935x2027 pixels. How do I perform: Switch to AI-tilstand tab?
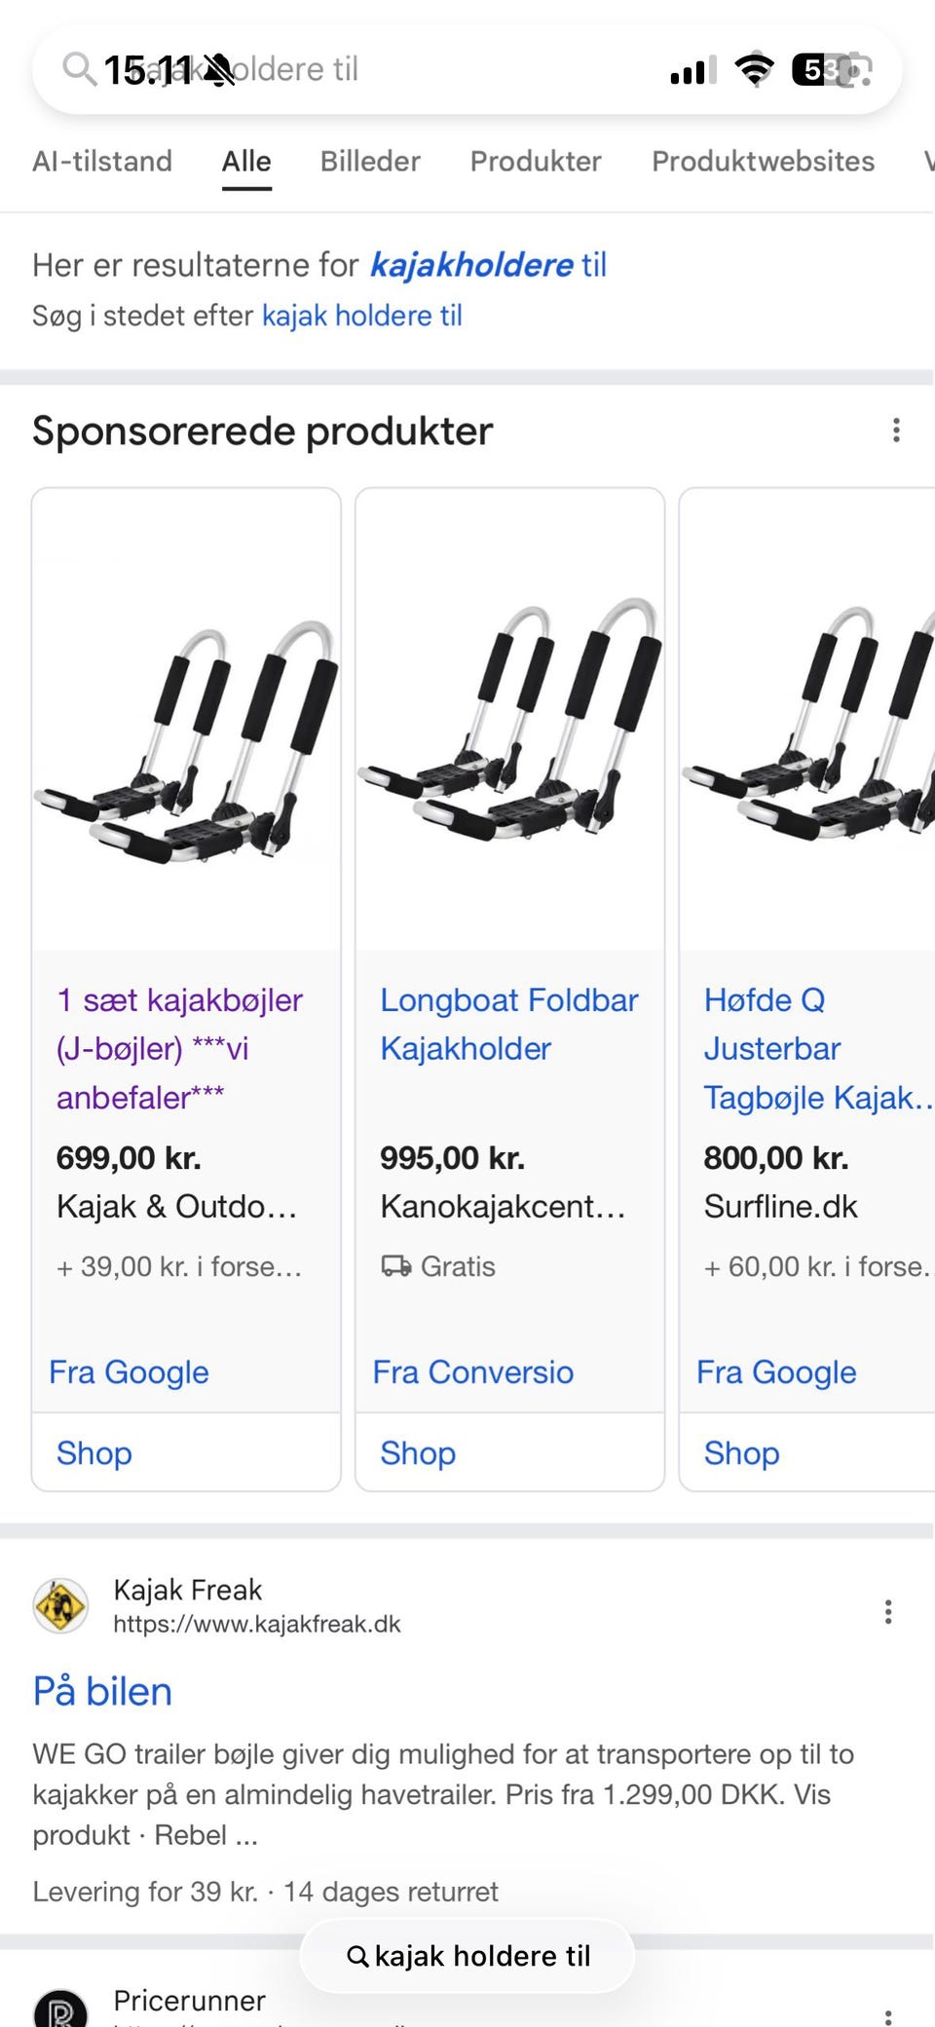102,162
